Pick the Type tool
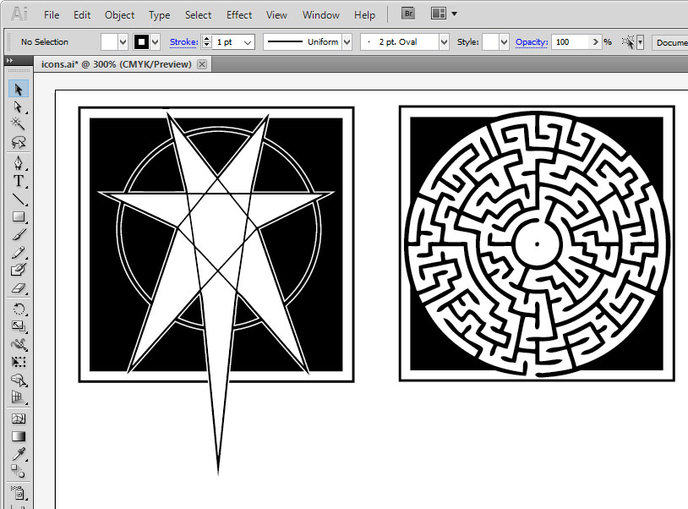 18,181
